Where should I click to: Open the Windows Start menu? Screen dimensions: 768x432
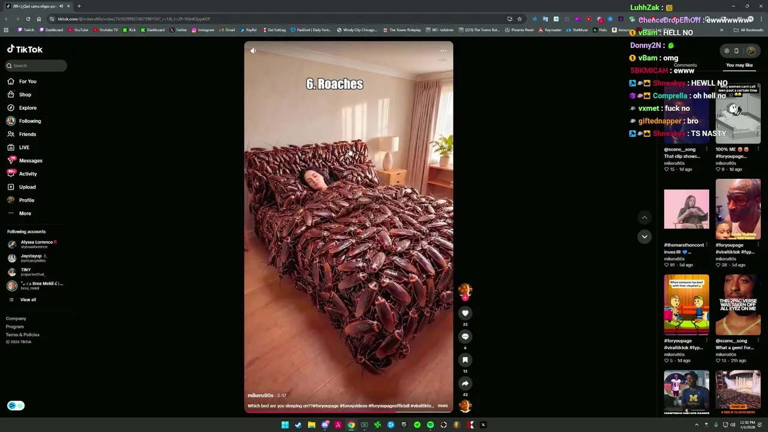pos(285,425)
